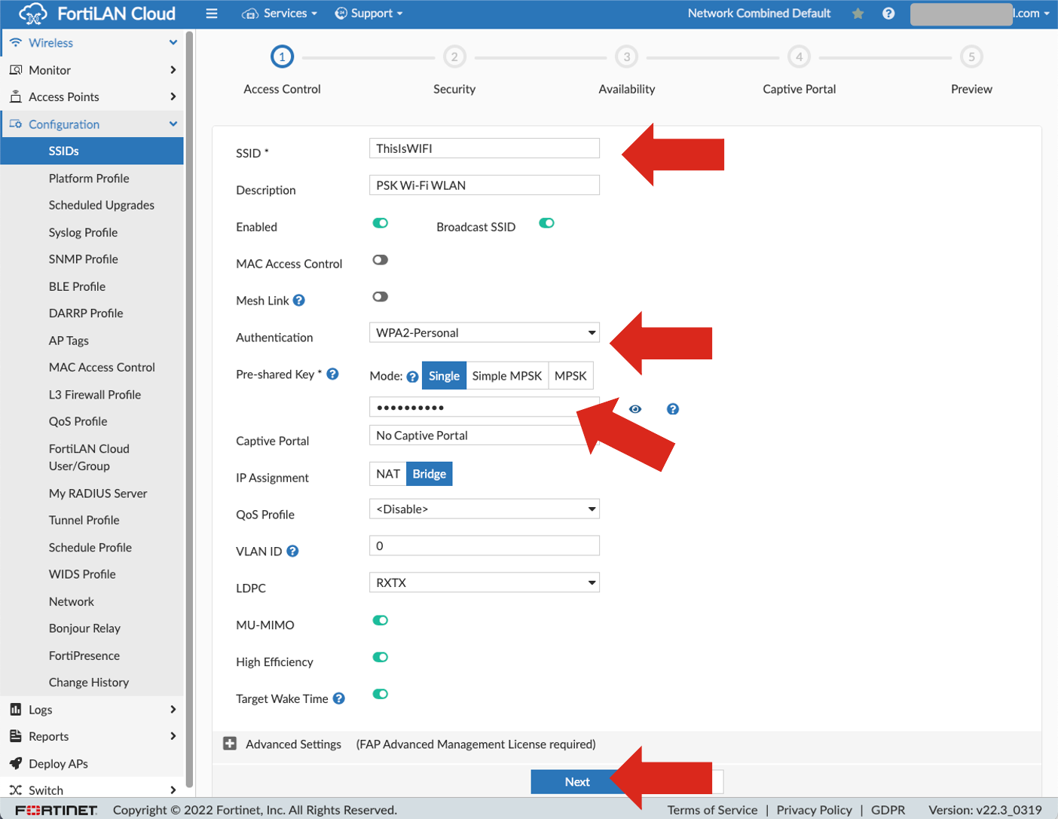Click the favorites star icon in header

[x=858, y=13]
